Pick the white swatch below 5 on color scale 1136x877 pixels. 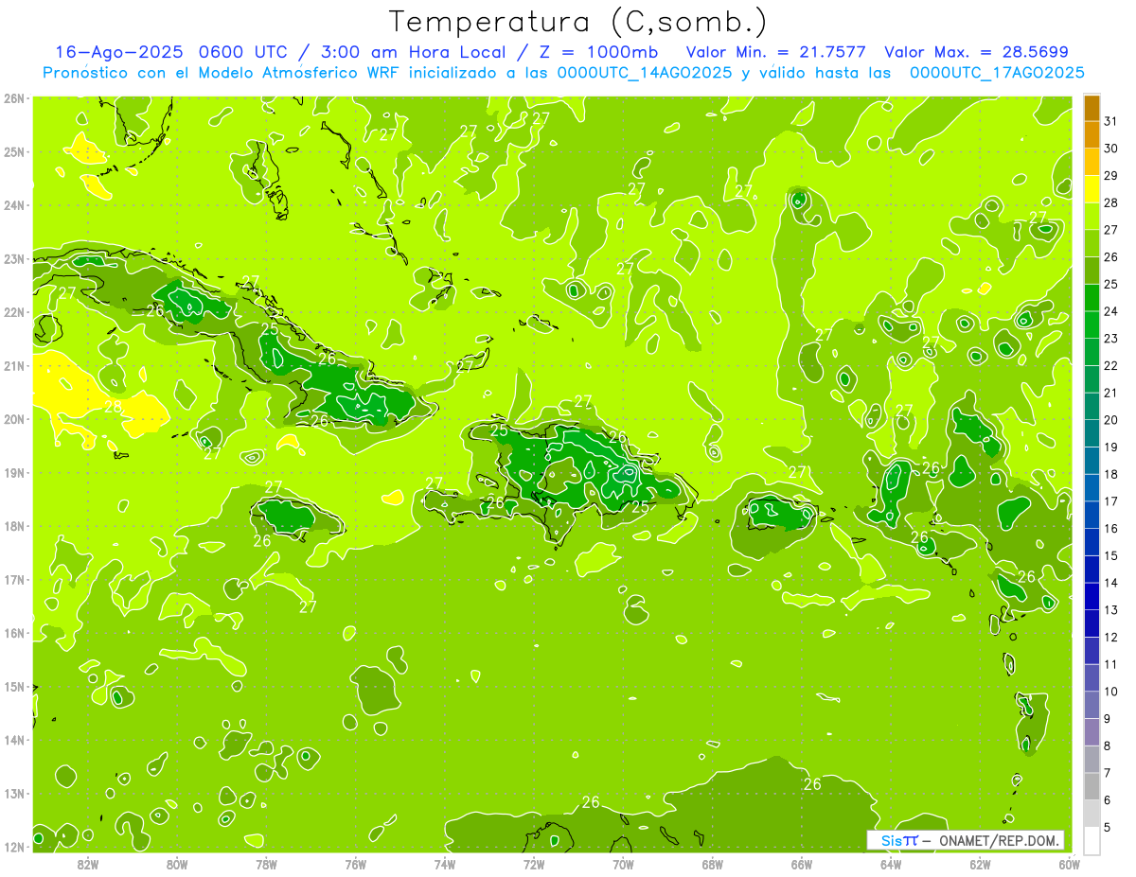click(x=1092, y=840)
